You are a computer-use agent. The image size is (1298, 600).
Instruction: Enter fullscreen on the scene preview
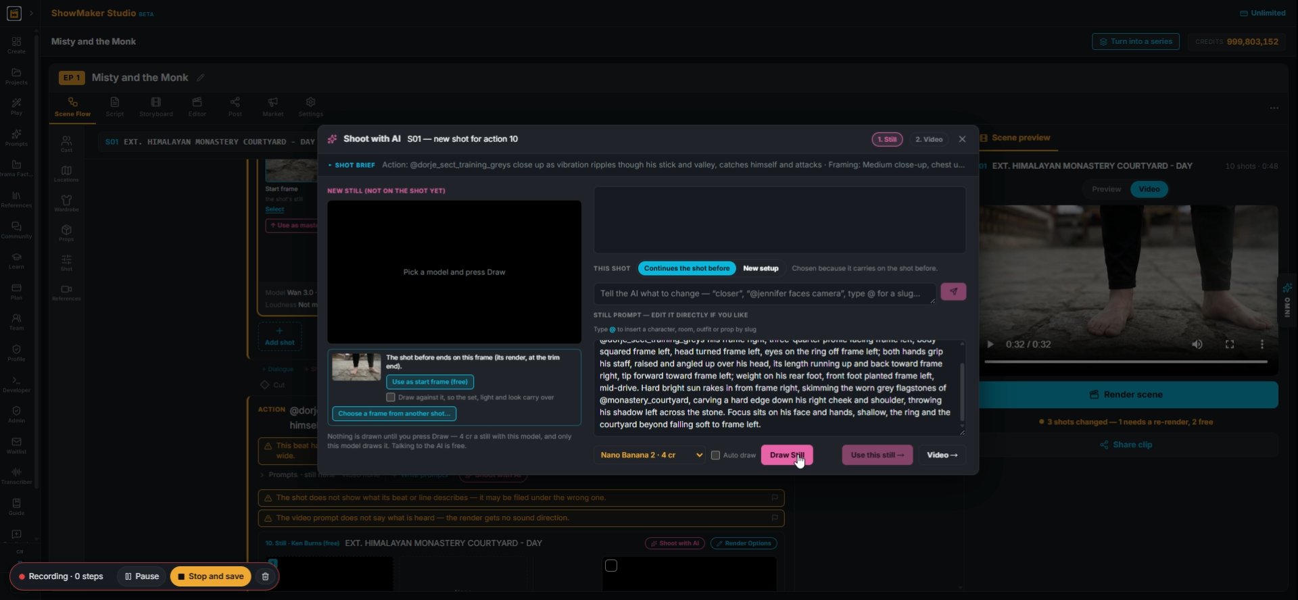[1229, 345]
